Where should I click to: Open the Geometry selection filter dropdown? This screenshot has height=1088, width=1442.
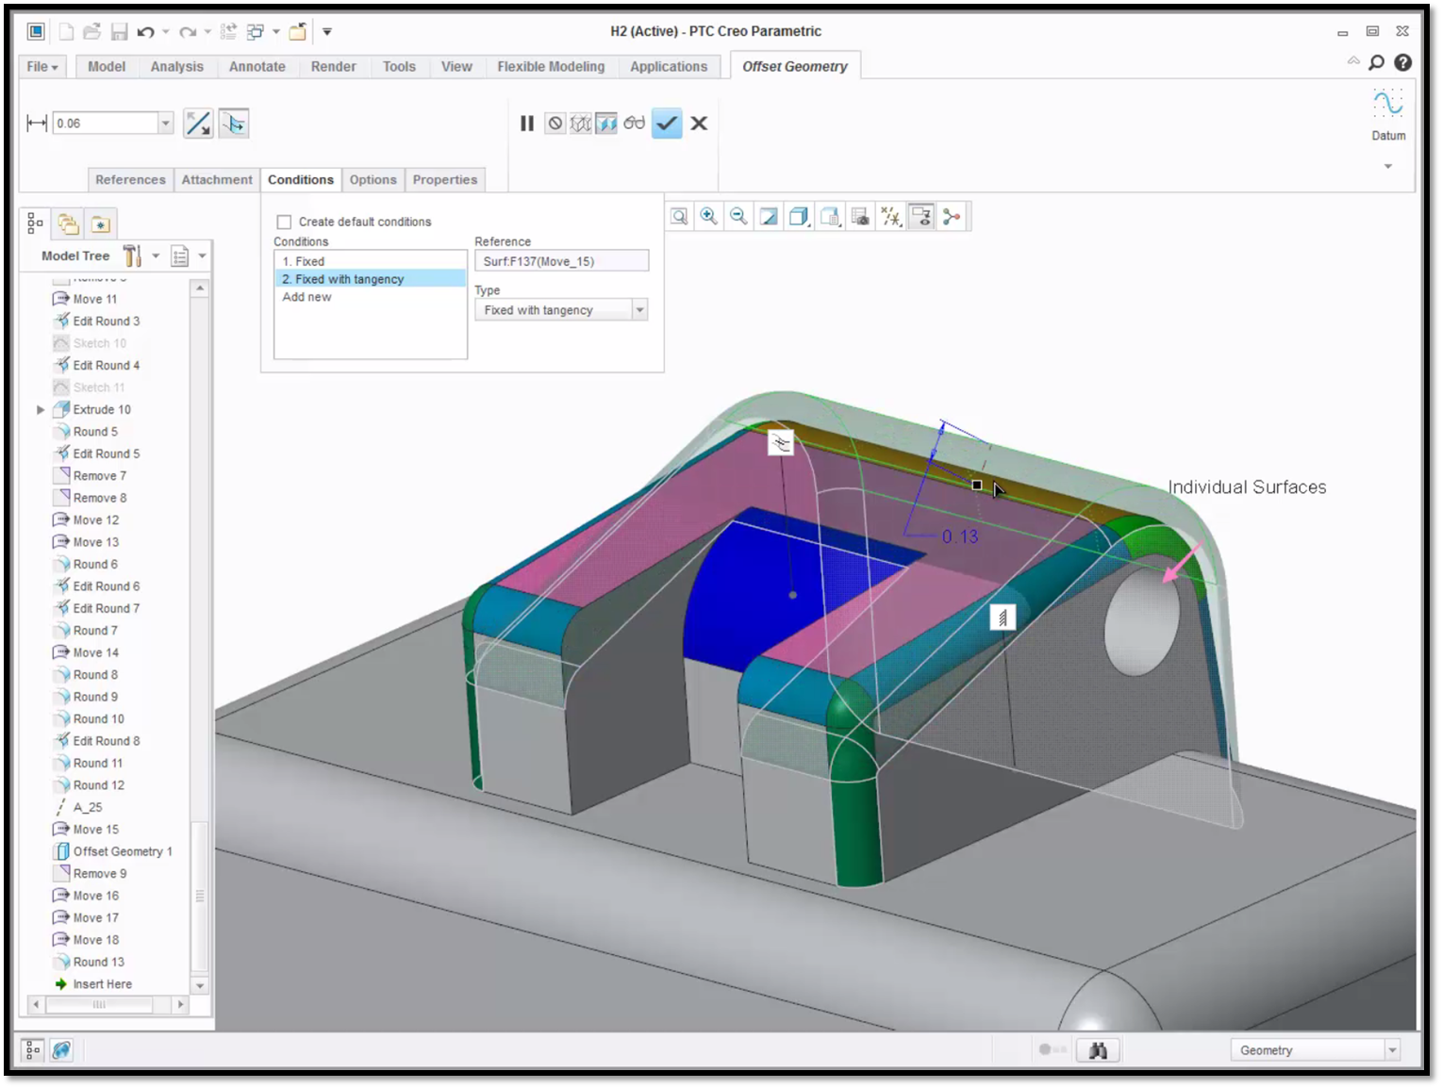pyautogui.click(x=1392, y=1050)
